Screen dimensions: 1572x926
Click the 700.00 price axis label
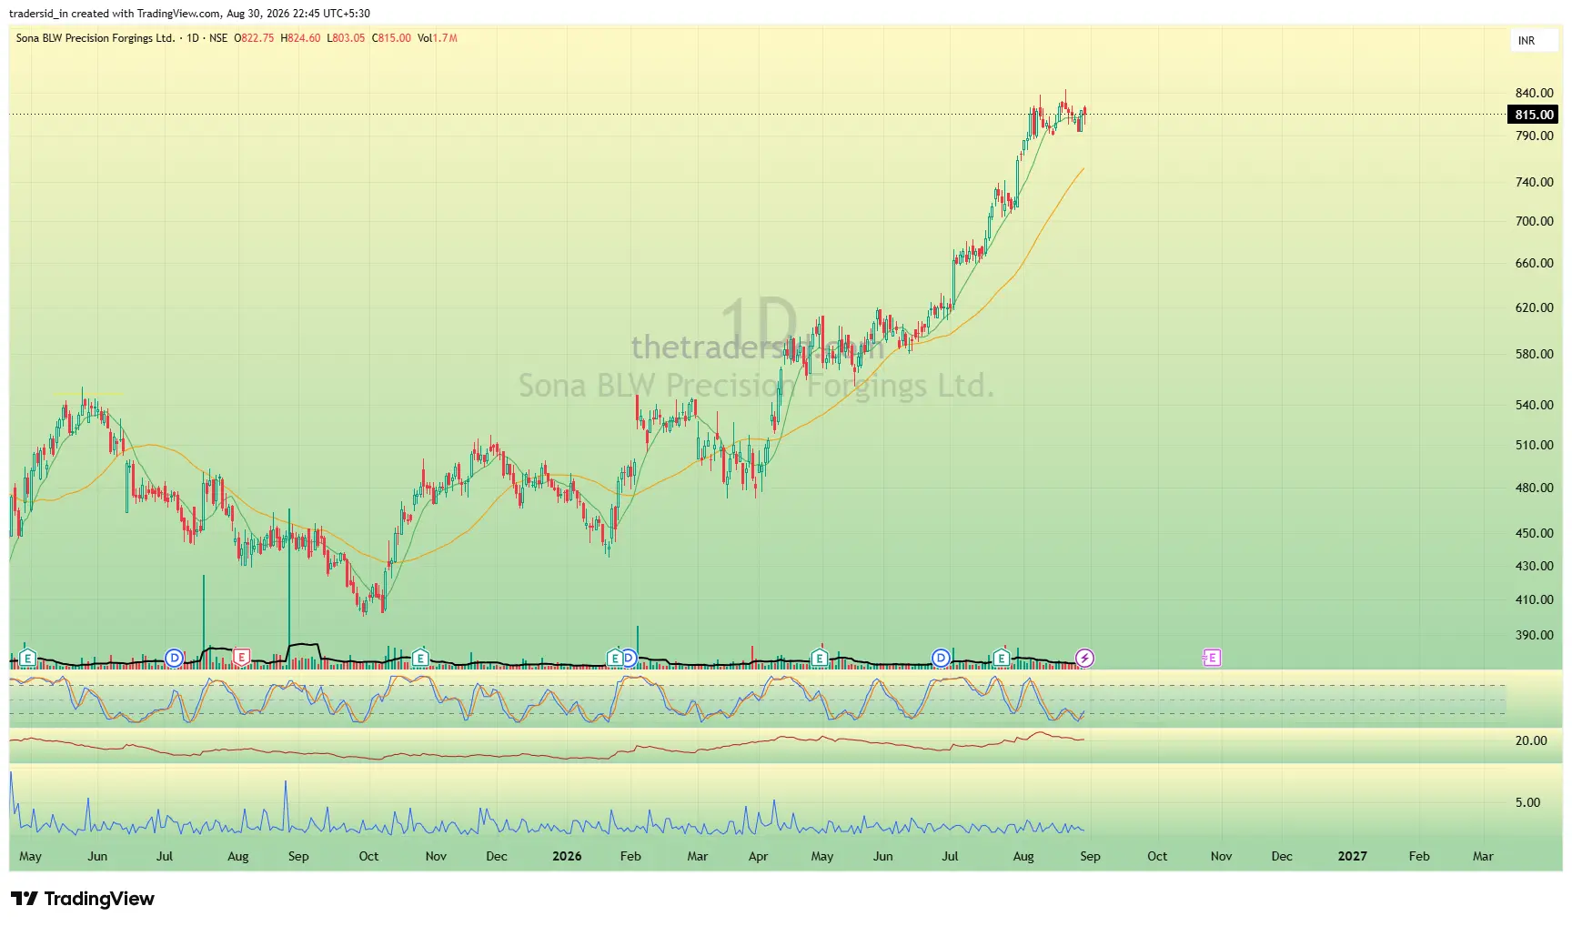tap(1534, 221)
